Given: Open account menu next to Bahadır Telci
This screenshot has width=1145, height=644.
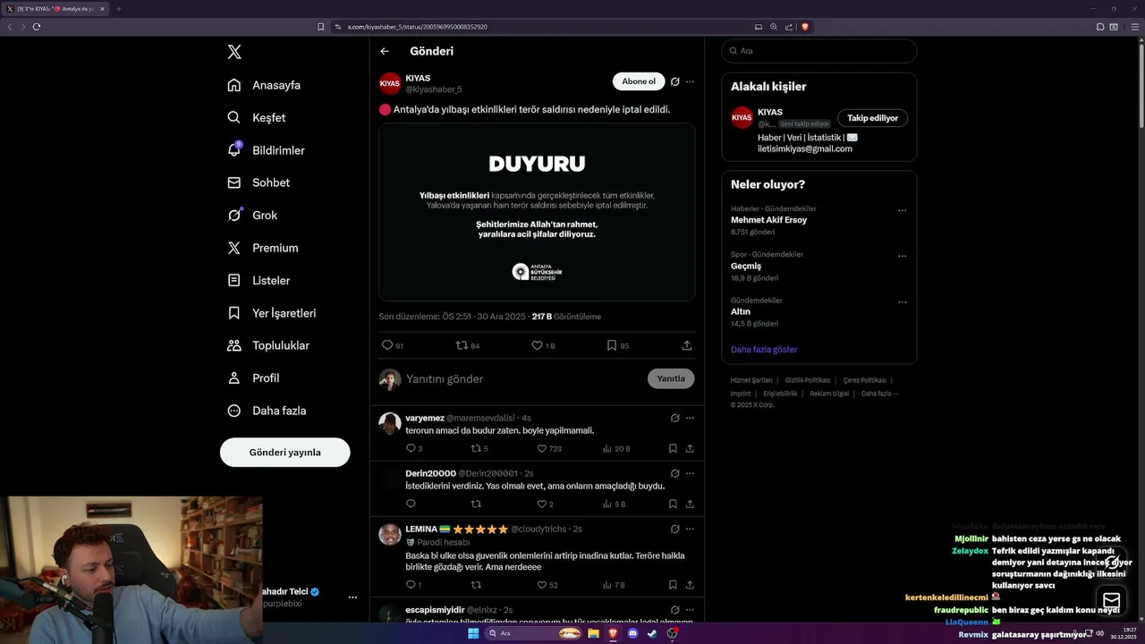Looking at the screenshot, I should [x=352, y=597].
